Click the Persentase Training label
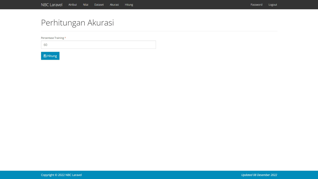 tap(52, 38)
